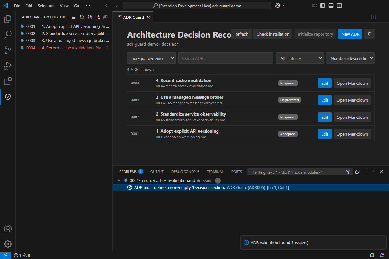
Task: Click the Search ADRs input field
Action: point(226,58)
